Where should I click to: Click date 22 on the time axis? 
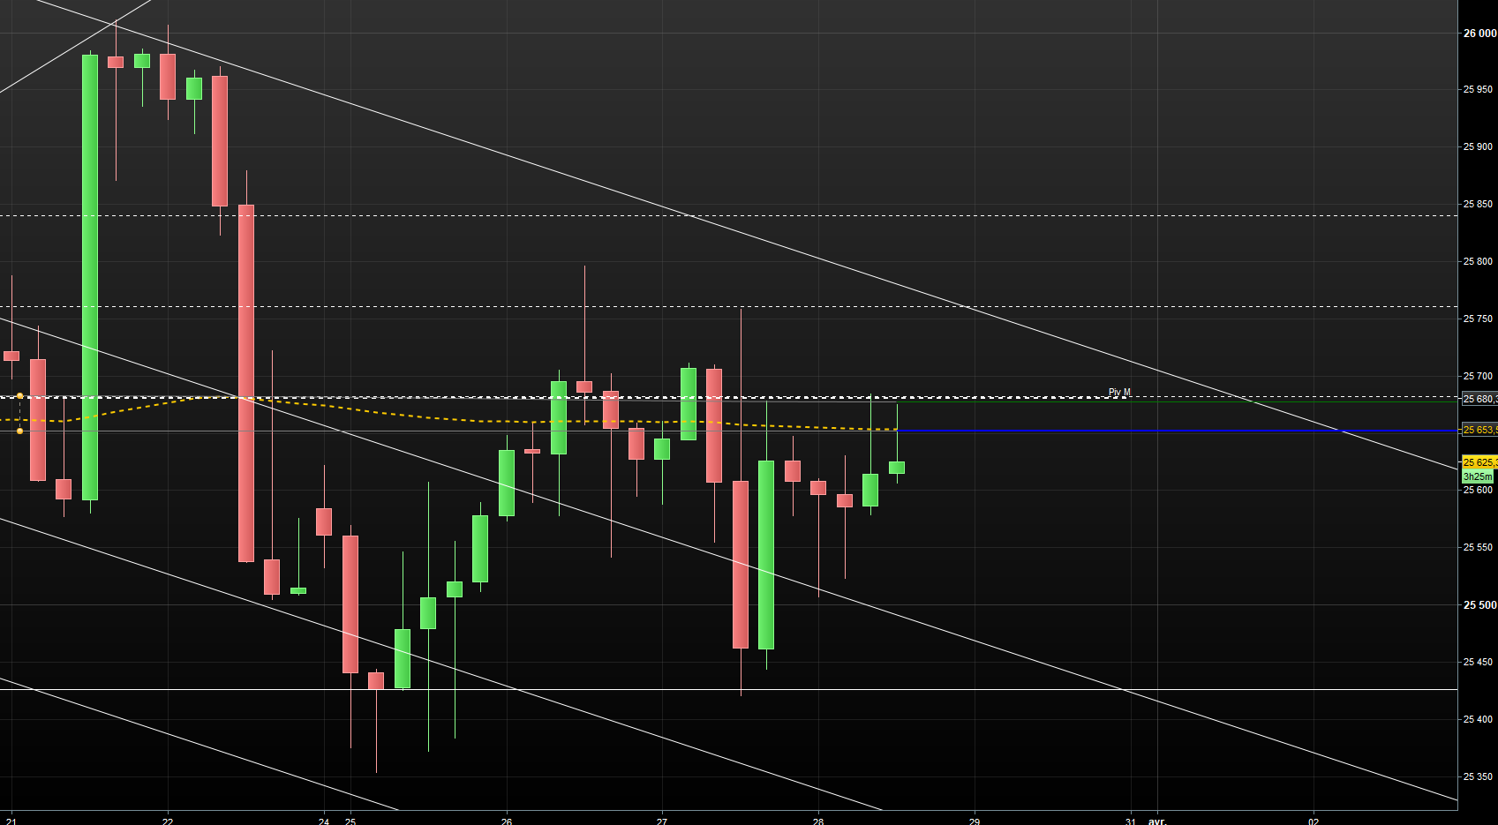168,821
